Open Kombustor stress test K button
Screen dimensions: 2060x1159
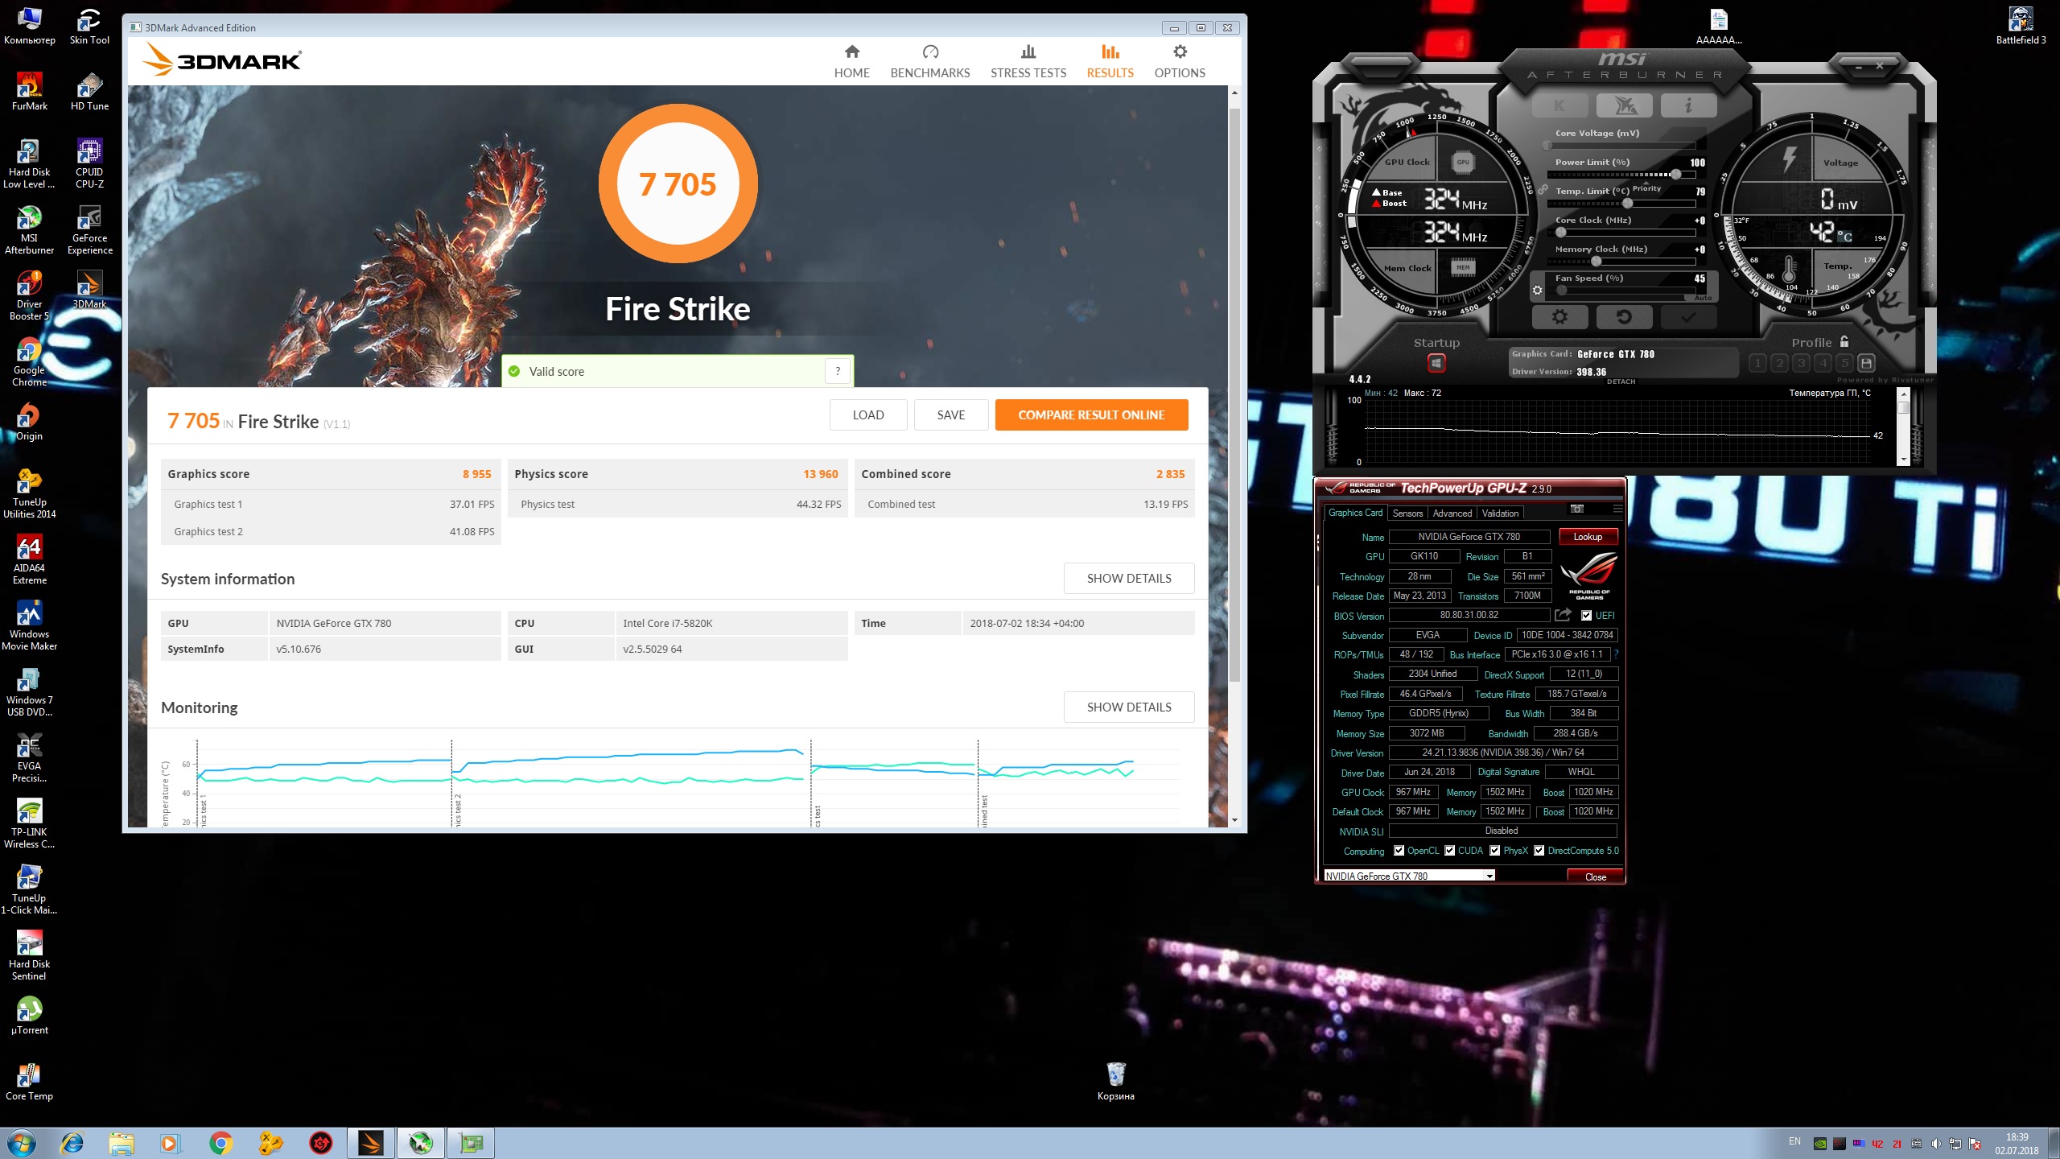tap(1559, 105)
